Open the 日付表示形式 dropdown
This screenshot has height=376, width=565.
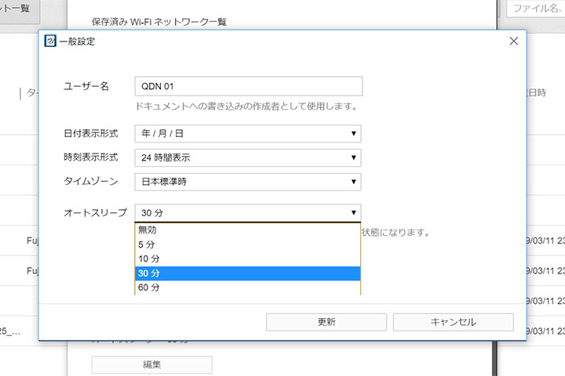[248, 133]
